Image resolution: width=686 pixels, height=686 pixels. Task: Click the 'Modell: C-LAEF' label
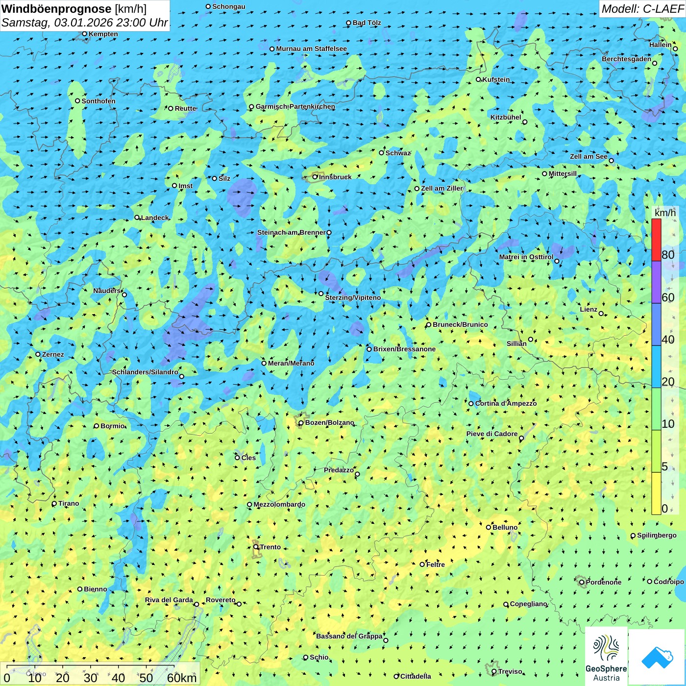642,9
